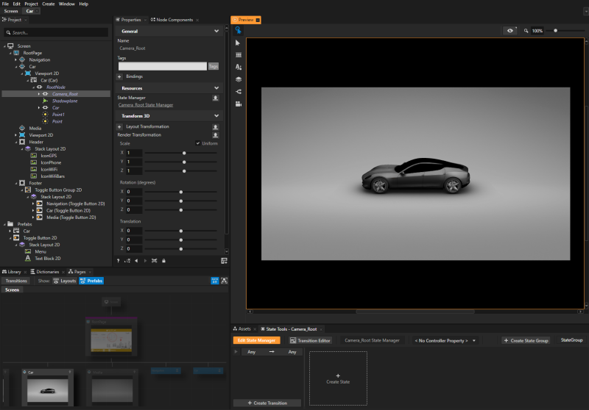Image resolution: width=589 pixels, height=410 pixels.
Task: Click the grid tool in Preview toolbar
Action: (x=239, y=55)
